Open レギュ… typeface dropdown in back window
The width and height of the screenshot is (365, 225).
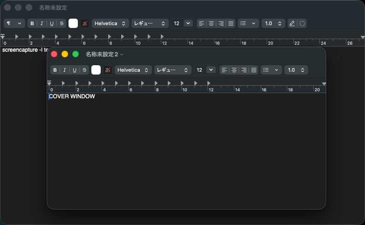tap(150, 23)
